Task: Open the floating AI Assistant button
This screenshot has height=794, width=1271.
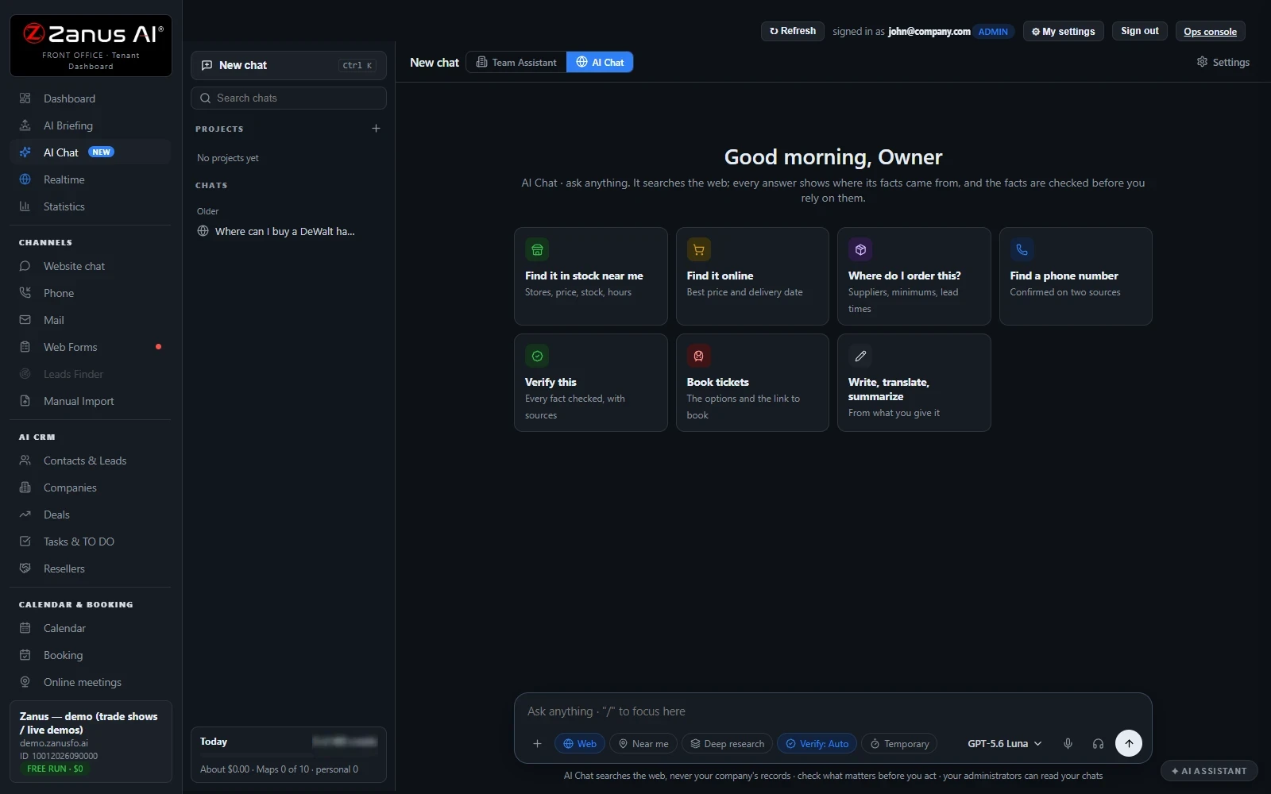Action: tap(1209, 771)
